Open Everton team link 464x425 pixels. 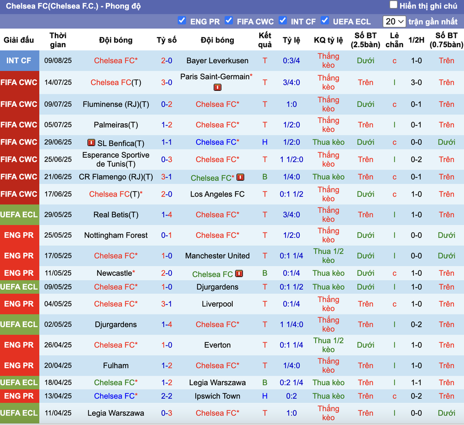[217, 345]
